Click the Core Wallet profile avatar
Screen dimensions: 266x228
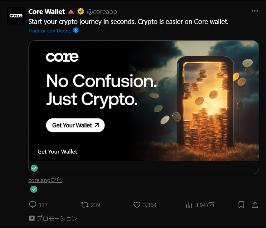[16, 15]
